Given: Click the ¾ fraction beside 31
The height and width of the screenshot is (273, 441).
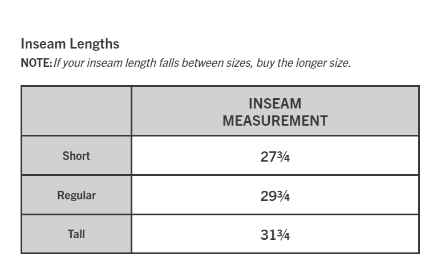Looking at the screenshot, I should (x=284, y=235).
